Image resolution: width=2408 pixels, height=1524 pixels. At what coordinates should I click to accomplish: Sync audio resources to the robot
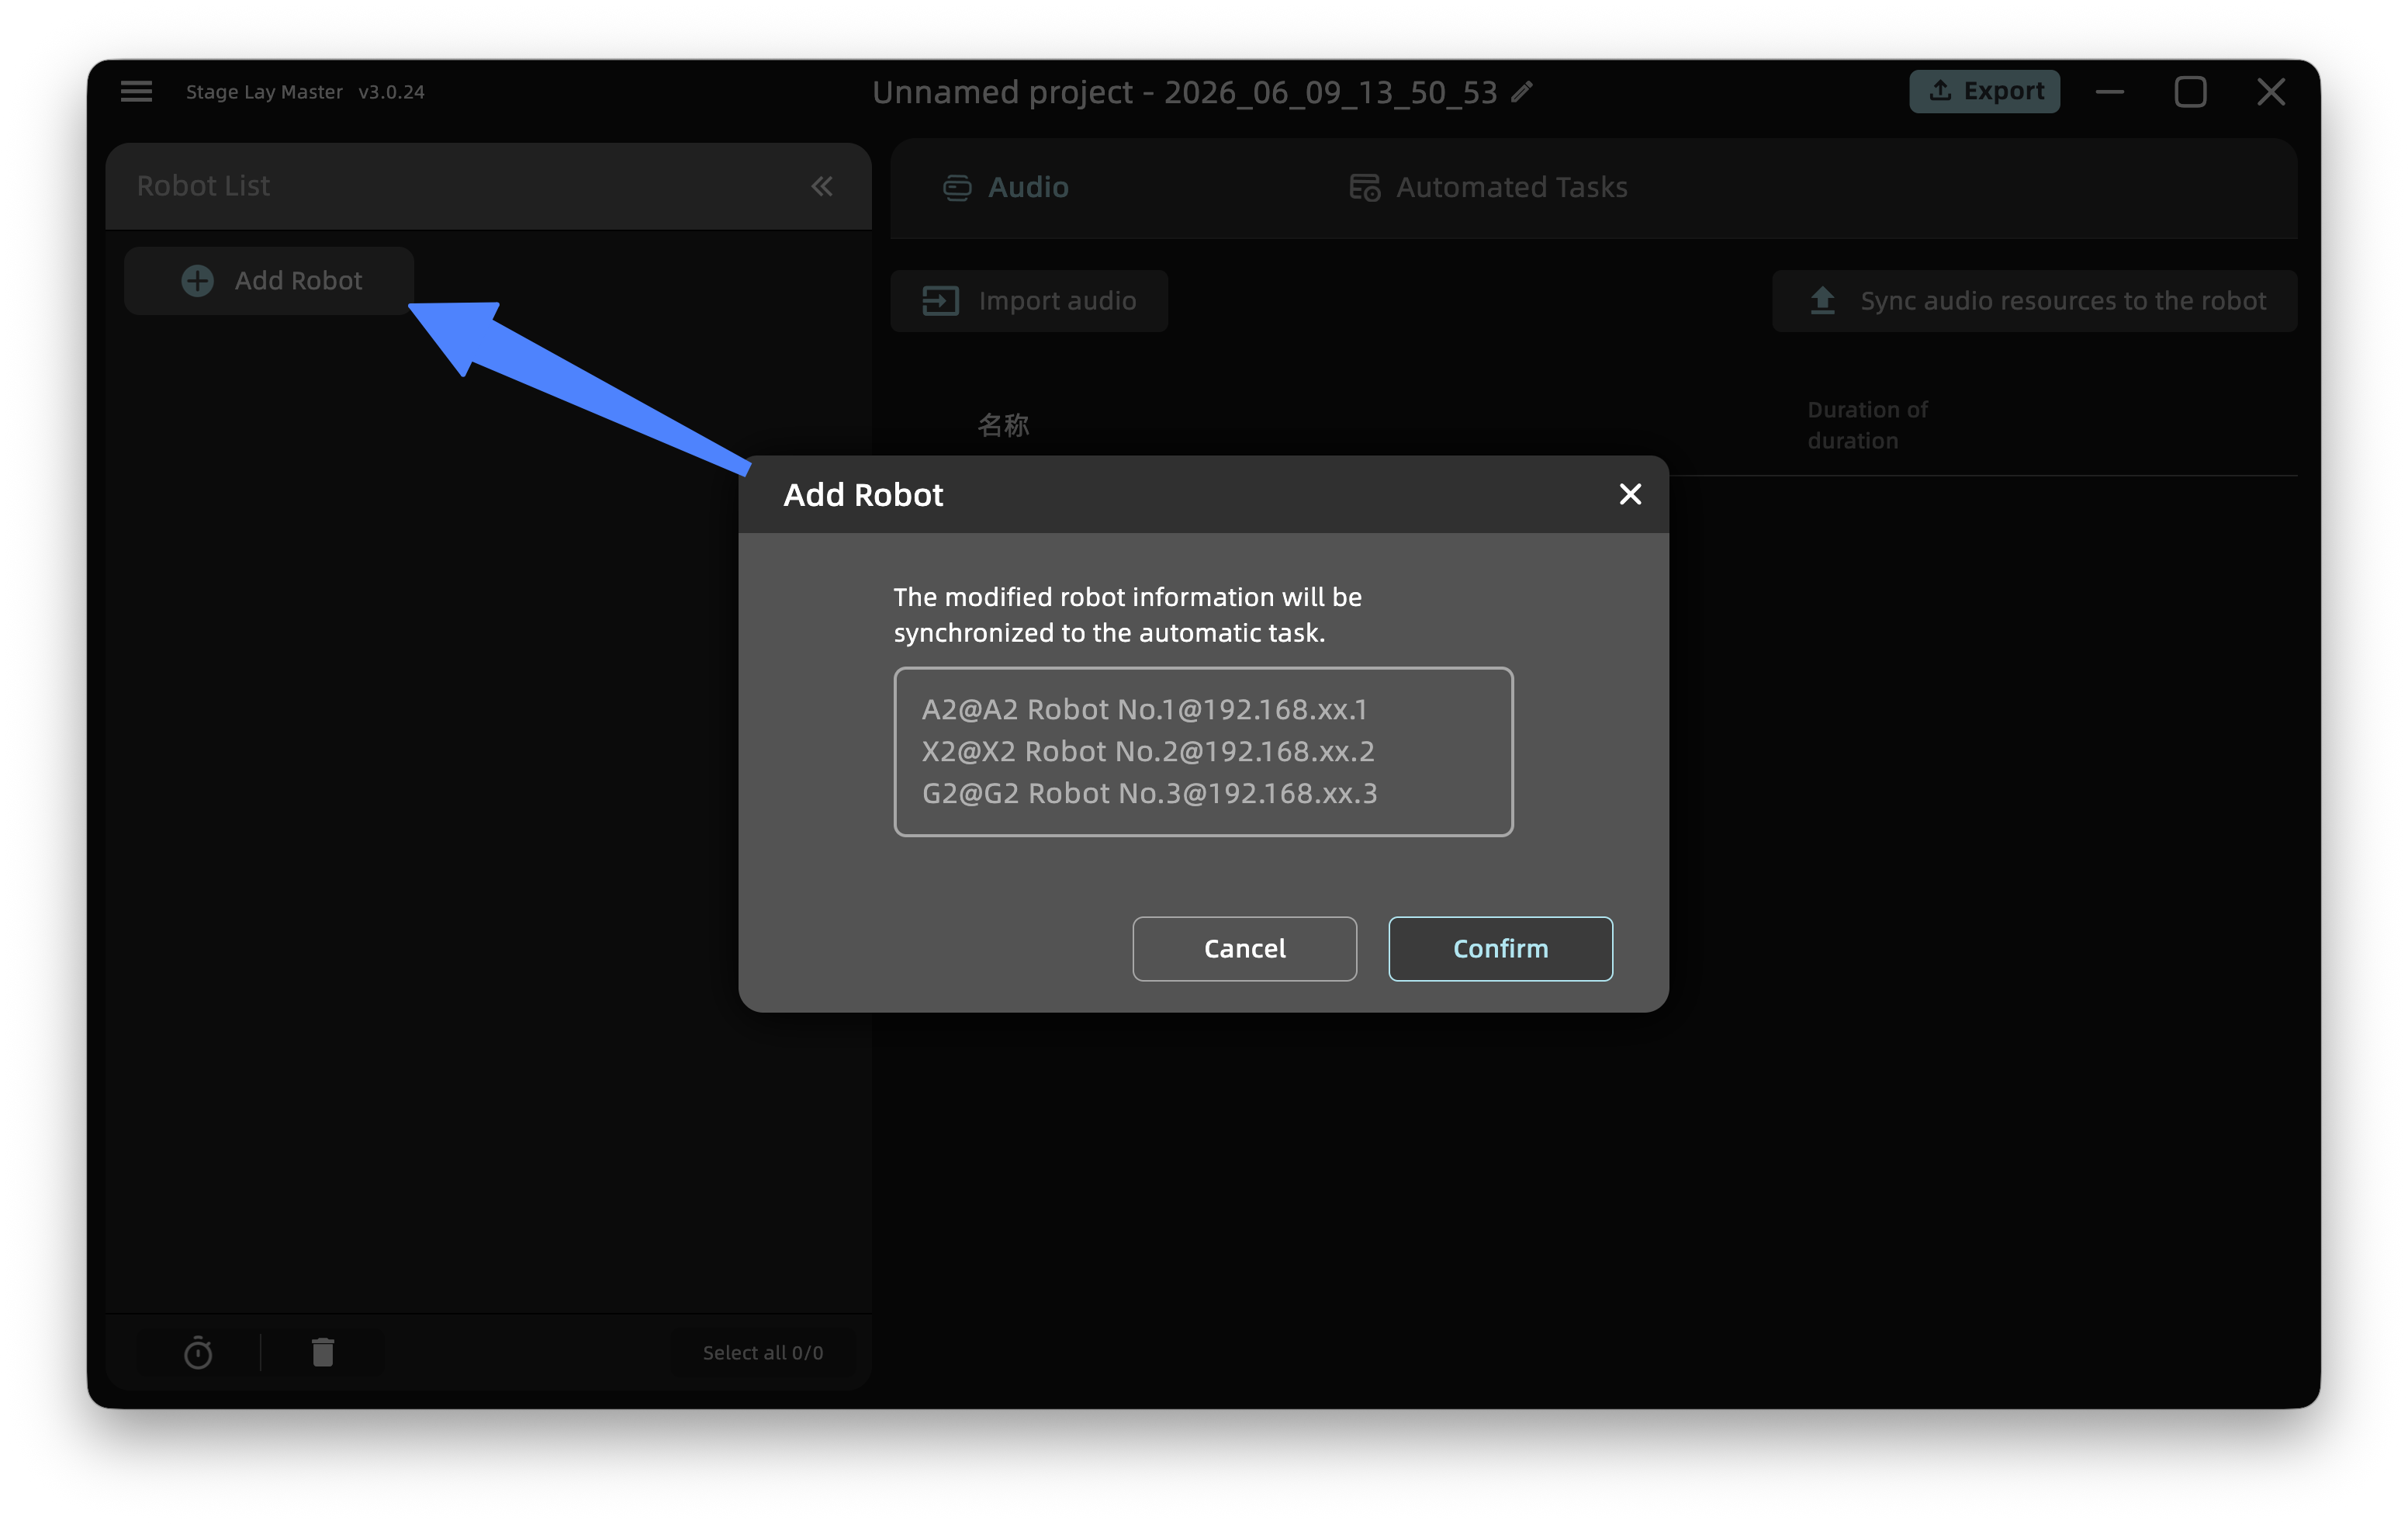pos(2034,301)
